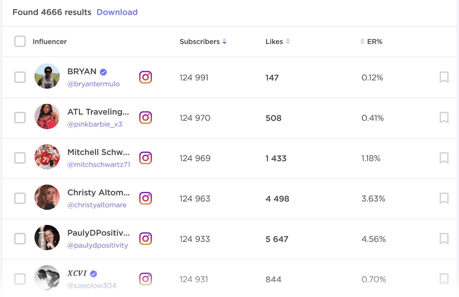Sort the list by ER percentage

(x=362, y=41)
